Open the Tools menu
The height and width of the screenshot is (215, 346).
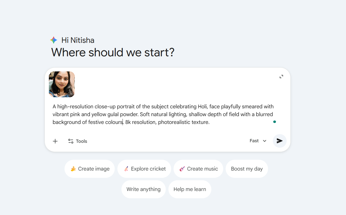[78, 141]
